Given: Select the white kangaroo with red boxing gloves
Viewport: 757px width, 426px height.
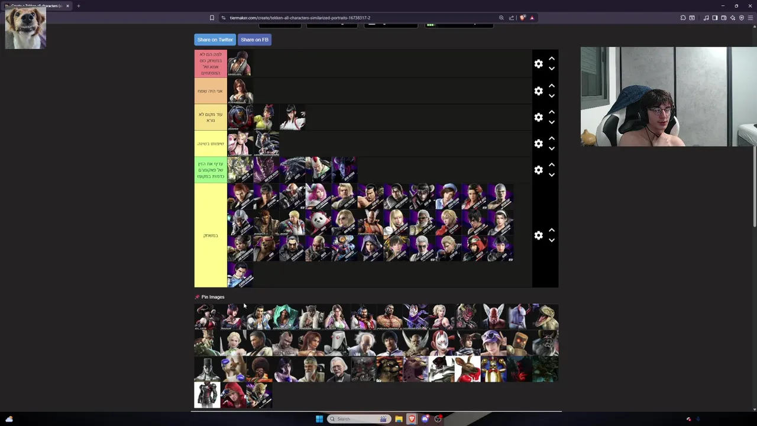Looking at the screenshot, I should coord(467,369).
